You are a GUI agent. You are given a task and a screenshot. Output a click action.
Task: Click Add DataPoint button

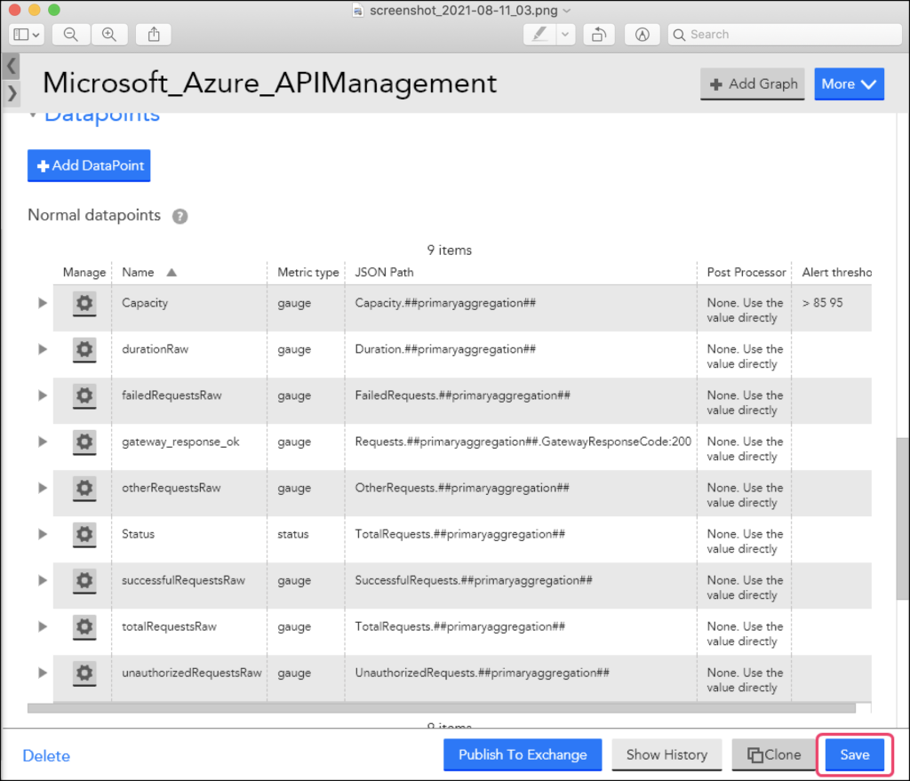pyautogui.click(x=89, y=166)
